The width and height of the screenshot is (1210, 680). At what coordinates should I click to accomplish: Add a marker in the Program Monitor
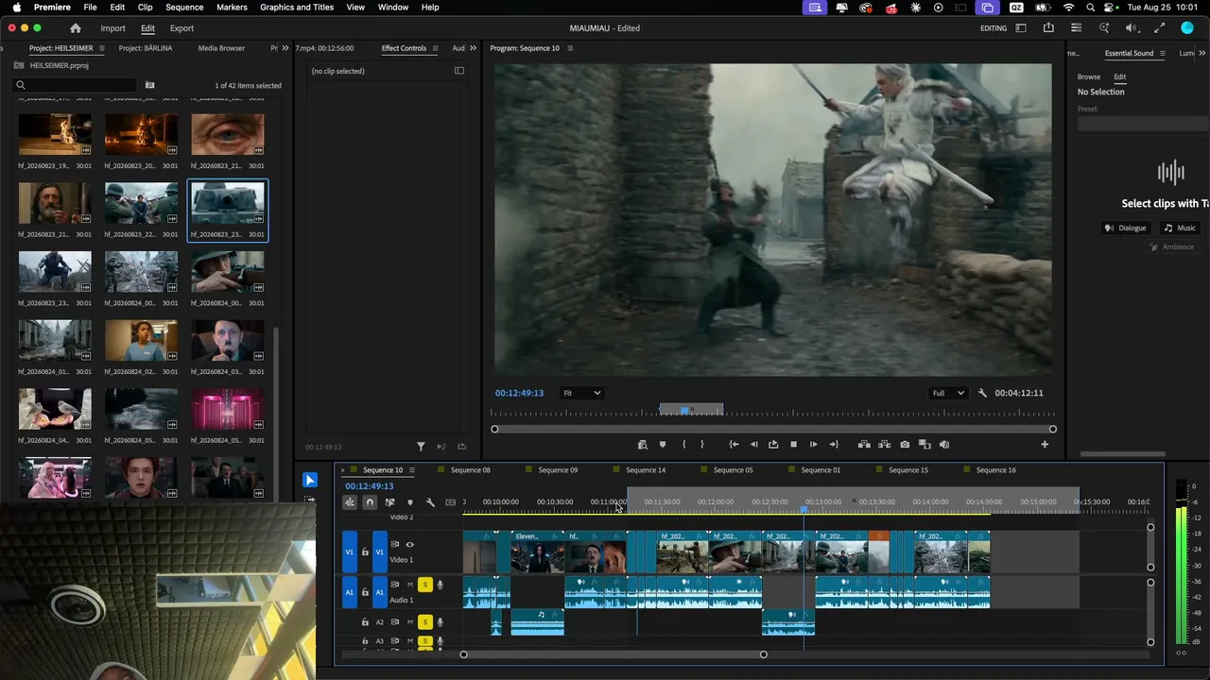tap(662, 444)
